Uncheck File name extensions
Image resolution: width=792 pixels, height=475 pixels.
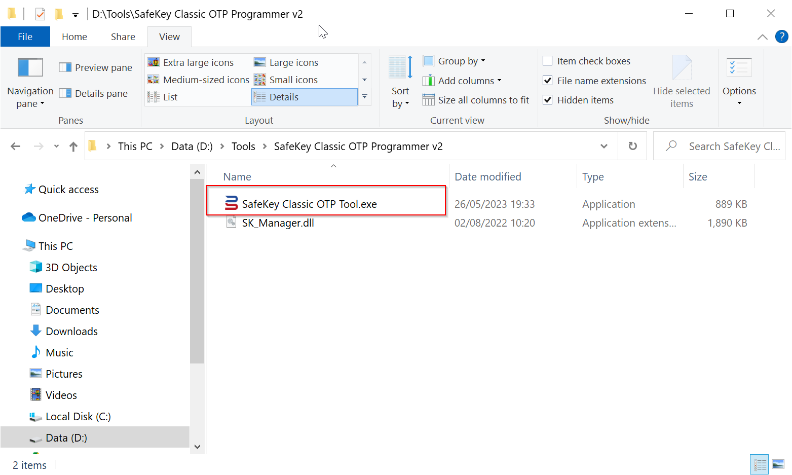(547, 81)
